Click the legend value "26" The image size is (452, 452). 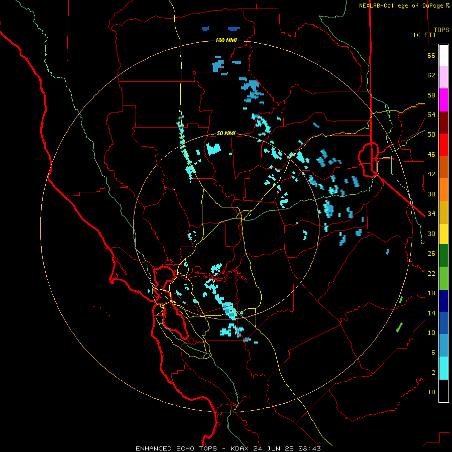click(x=431, y=254)
